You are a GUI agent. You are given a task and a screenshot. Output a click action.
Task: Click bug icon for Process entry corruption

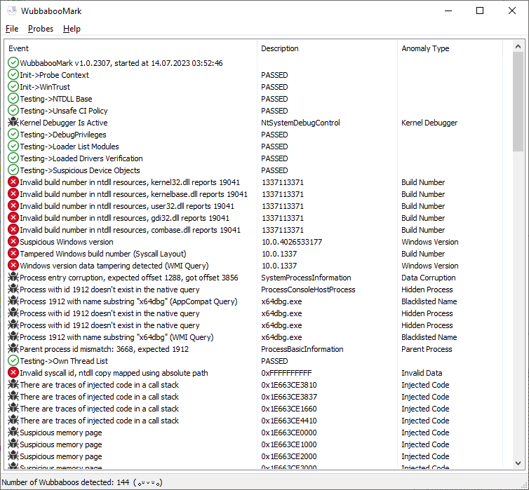(x=13, y=278)
